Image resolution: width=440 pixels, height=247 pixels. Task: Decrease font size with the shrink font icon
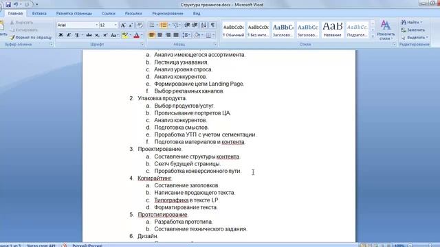pyautogui.click(x=131, y=25)
